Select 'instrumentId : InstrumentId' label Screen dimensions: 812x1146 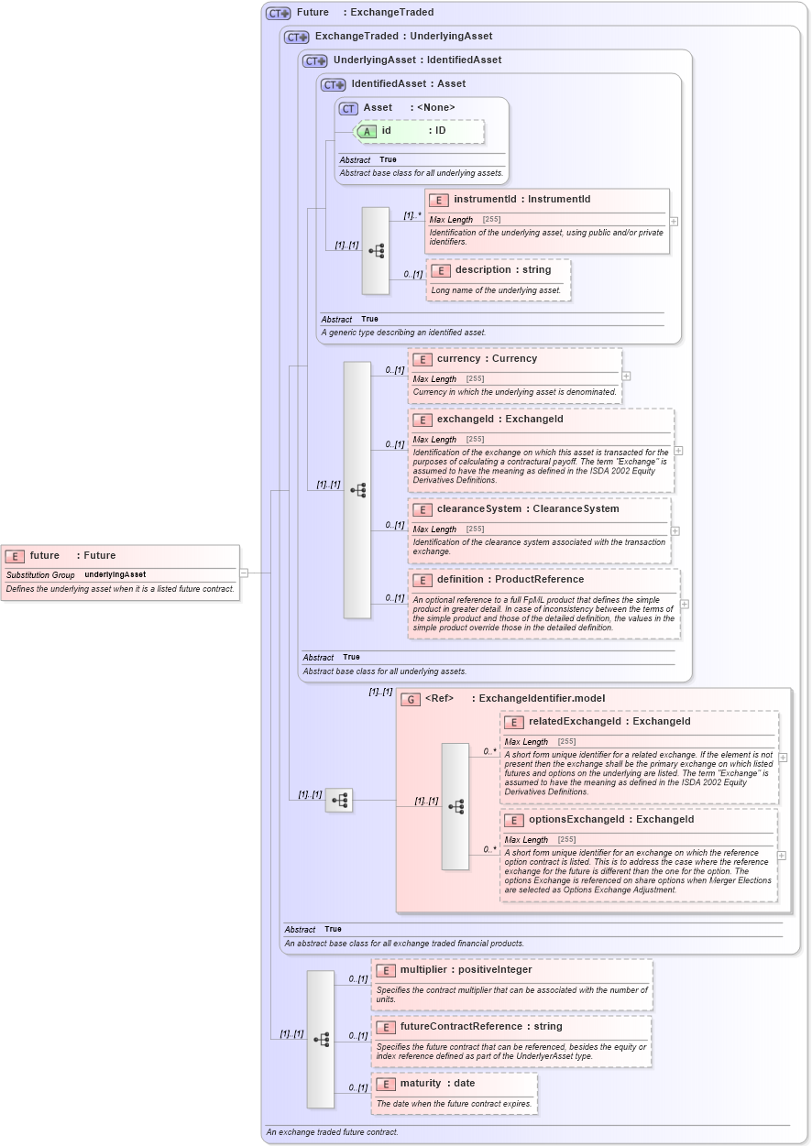click(522, 200)
